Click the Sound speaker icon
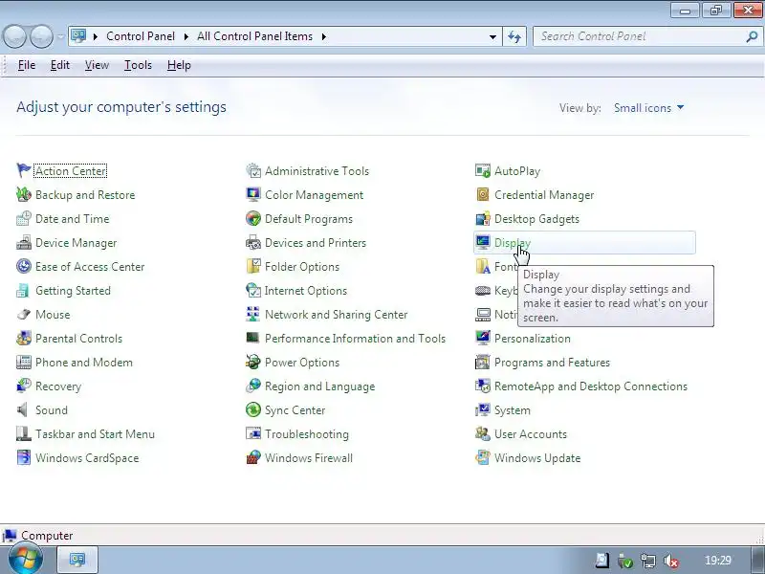The image size is (765, 574). (x=23, y=409)
